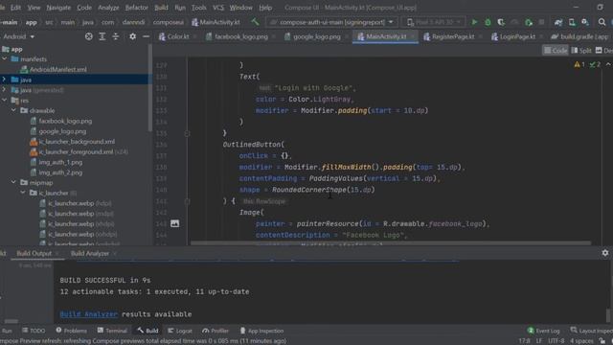Viewport: 613px width, 345px height.
Task: Switch editor to Code view
Action: (x=556, y=50)
